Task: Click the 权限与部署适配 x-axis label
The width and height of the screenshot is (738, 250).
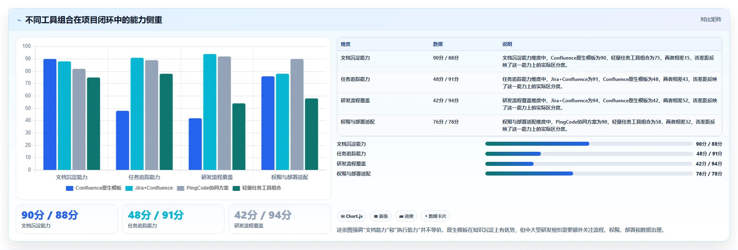Action: [x=289, y=177]
